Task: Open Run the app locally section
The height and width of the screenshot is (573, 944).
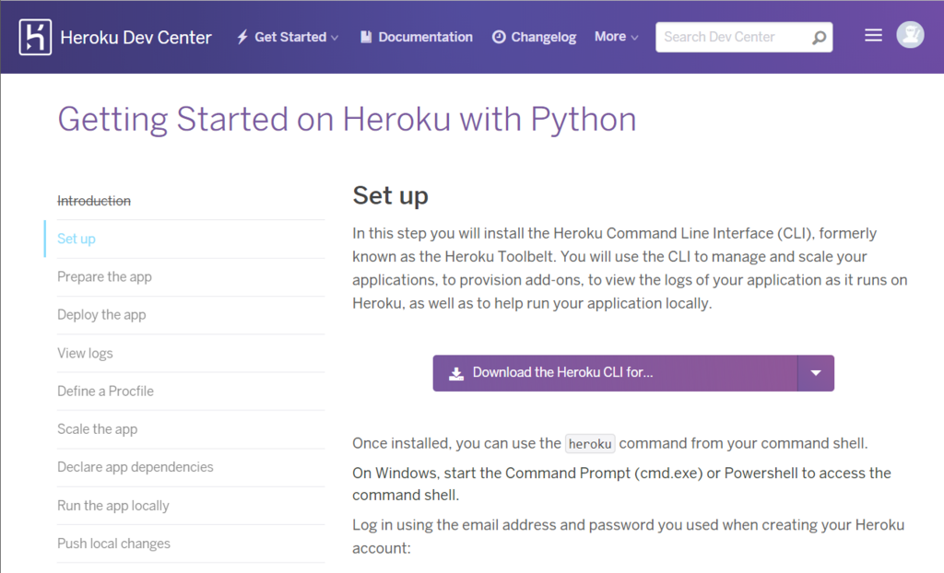Action: coord(113,506)
